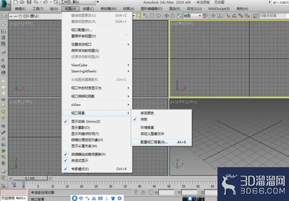Viewport: 289px width, 201px height.
Task: Expand the SteeringWheels submenu
Action: click(97, 71)
